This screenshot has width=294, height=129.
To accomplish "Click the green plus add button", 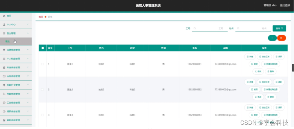I will coord(272,38).
